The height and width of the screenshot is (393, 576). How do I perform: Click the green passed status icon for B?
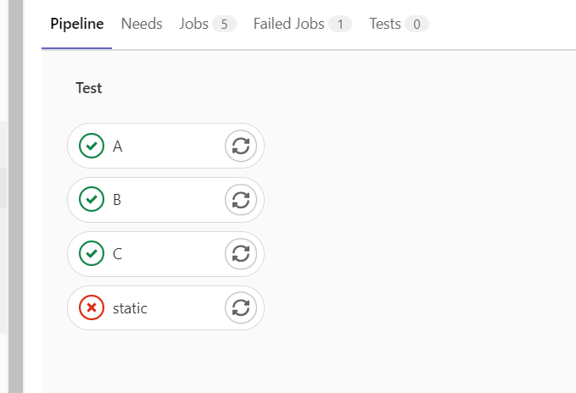[x=91, y=200]
